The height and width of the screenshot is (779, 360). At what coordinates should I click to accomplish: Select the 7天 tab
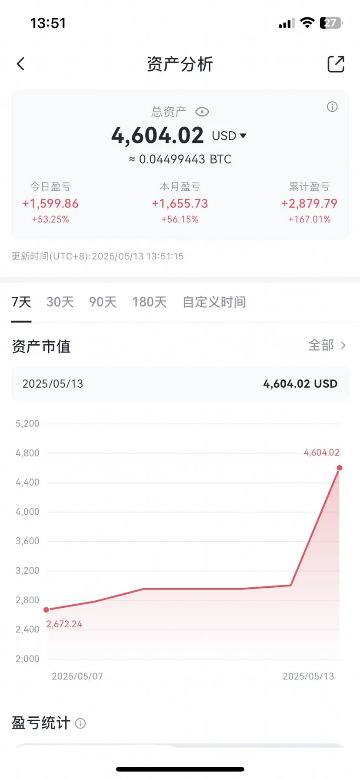[x=21, y=302]
